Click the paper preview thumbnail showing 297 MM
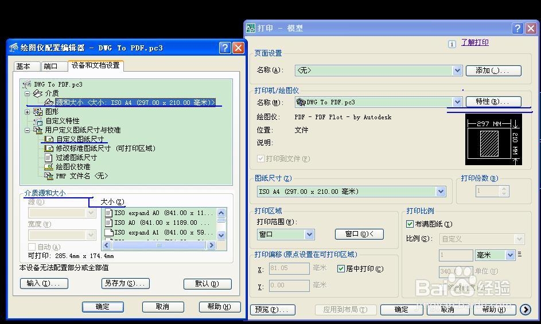 coord(493,139)
